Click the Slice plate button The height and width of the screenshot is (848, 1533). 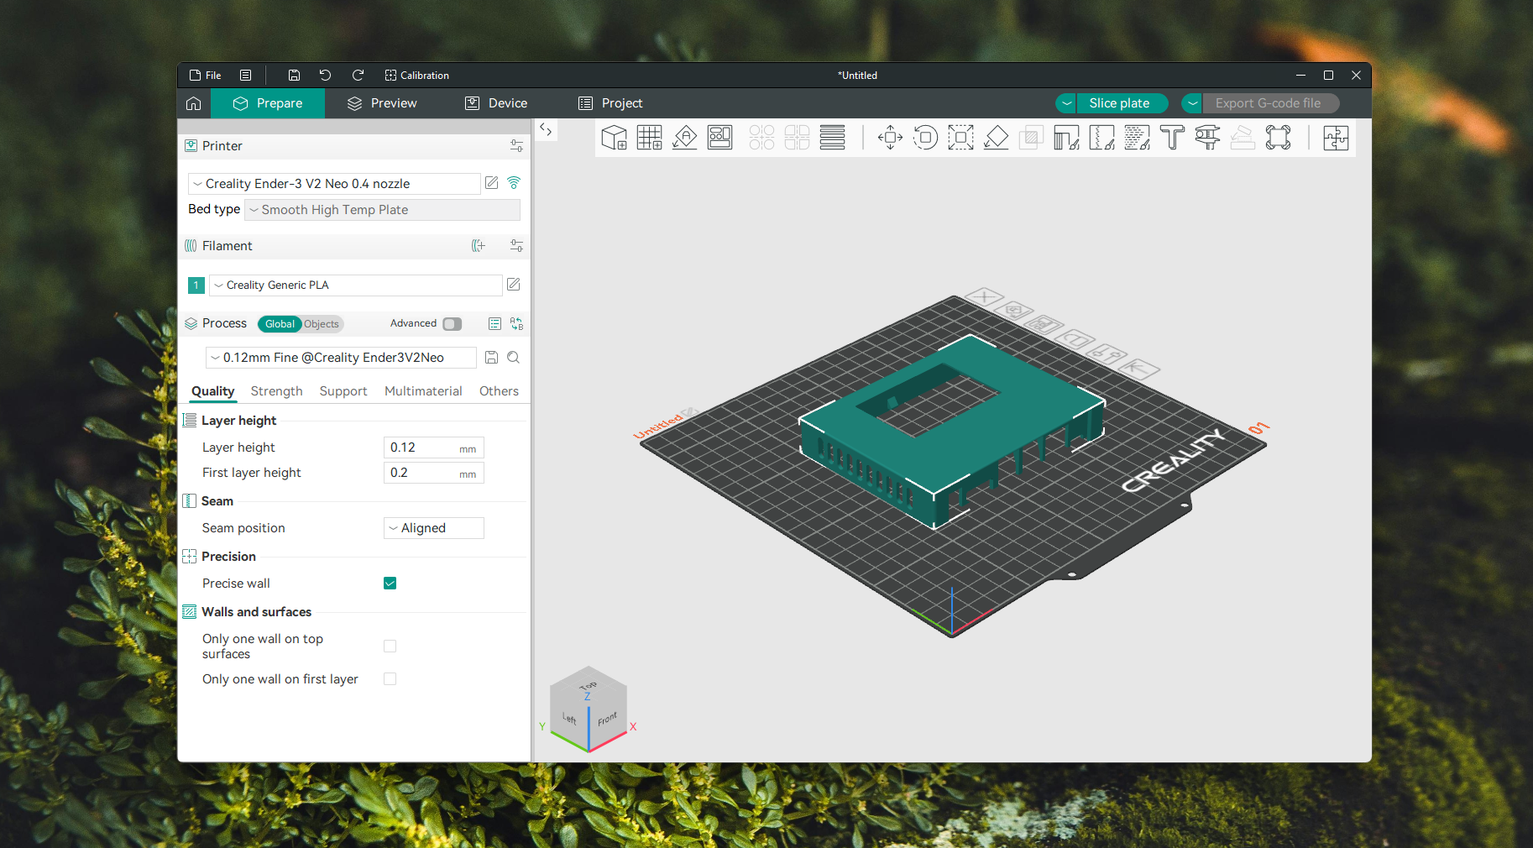coord(1119,103)
